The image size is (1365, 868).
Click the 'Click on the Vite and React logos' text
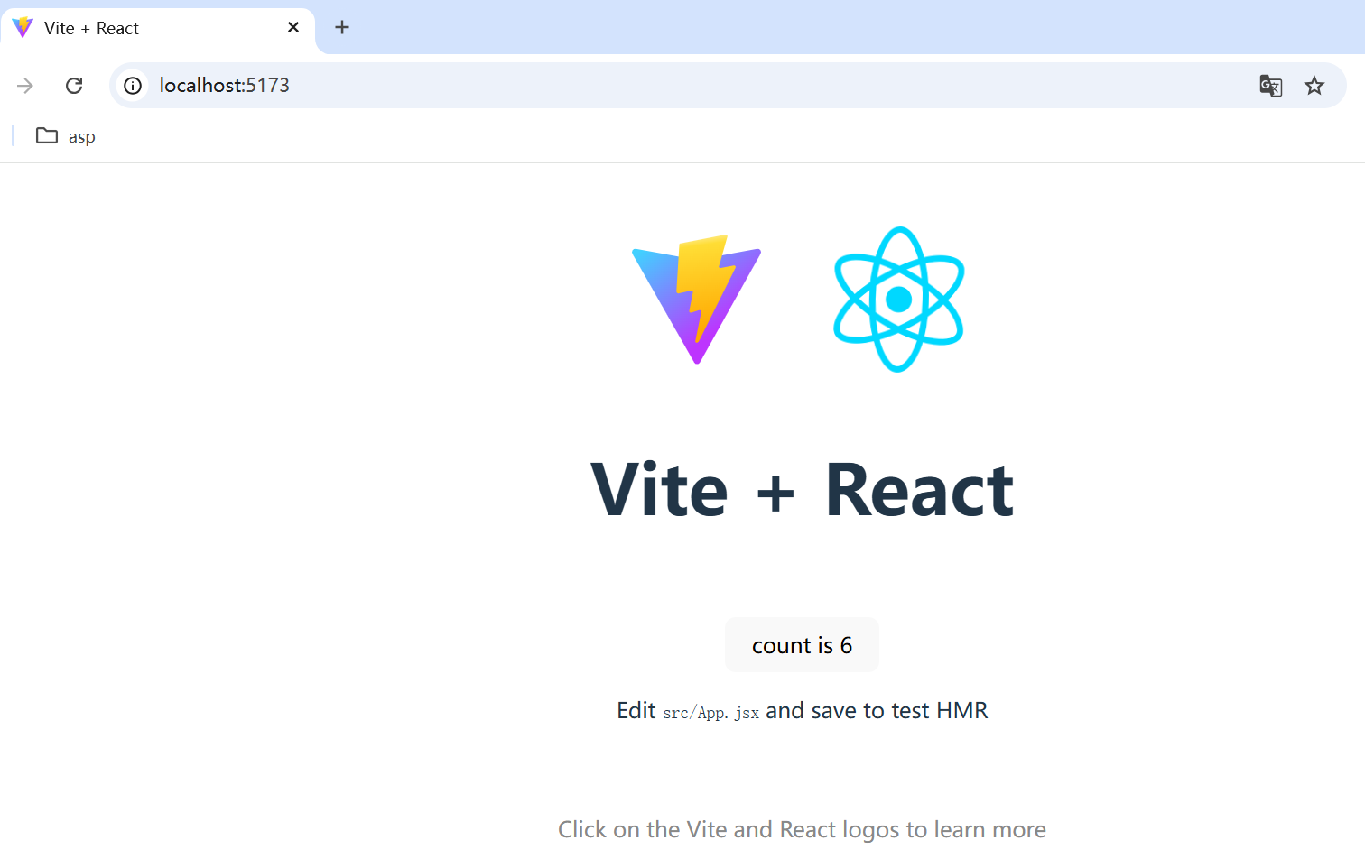coord(802,829)
